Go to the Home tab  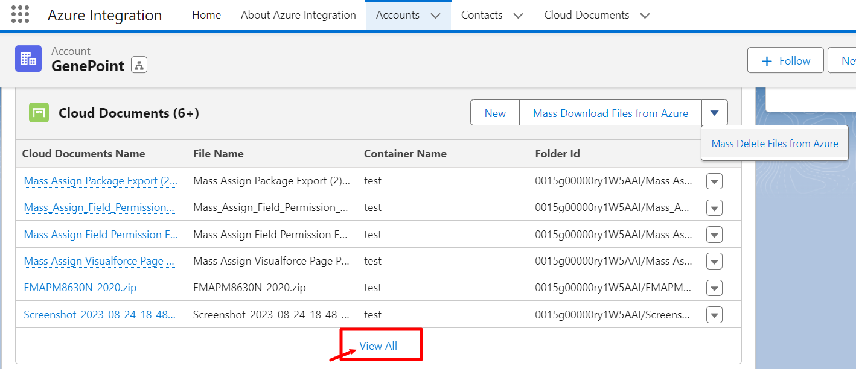[206, 15]
